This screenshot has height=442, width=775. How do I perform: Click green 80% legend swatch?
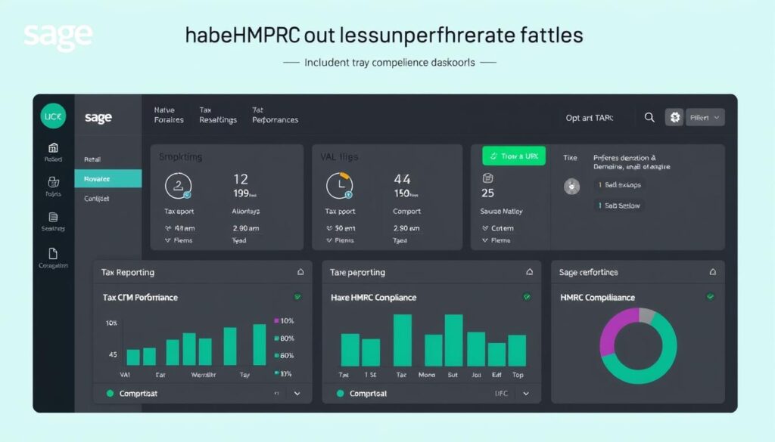[x=276, y=338]
